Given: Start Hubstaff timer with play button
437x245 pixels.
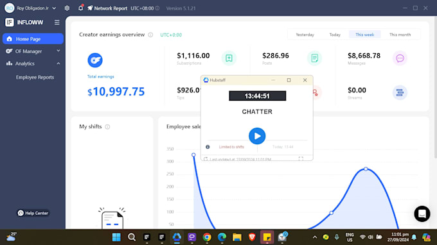Looking at the screenshot, I should coord(257,136).
